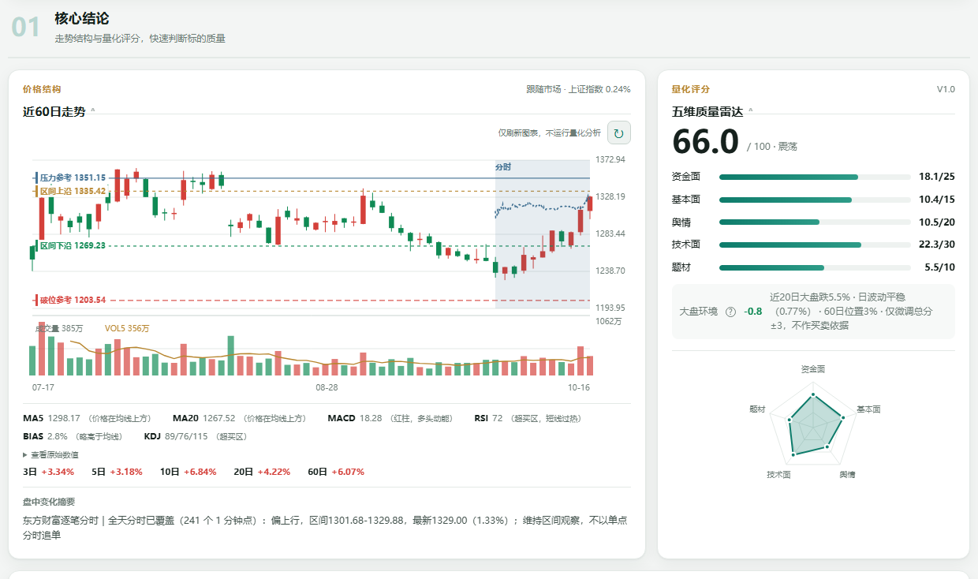
Task: Click the radar chart pentagon
Action: [x=812, y=423]
